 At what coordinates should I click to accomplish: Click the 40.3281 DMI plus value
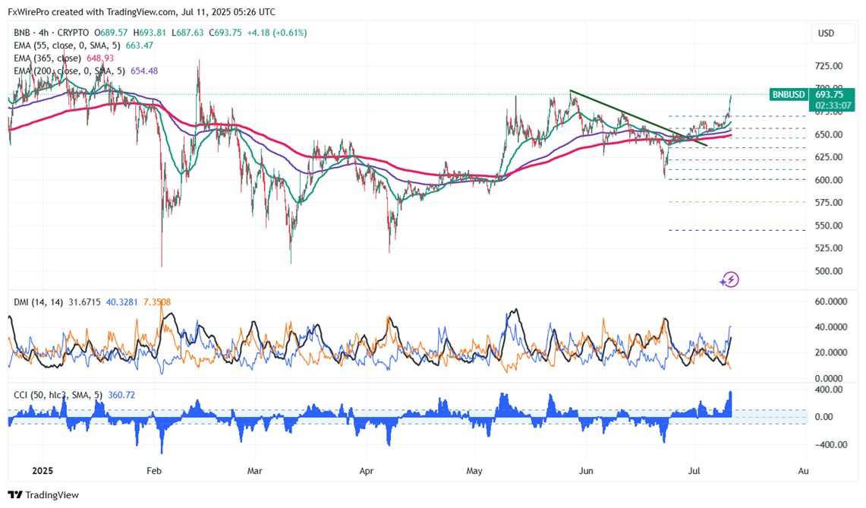[x=121, y=301]
